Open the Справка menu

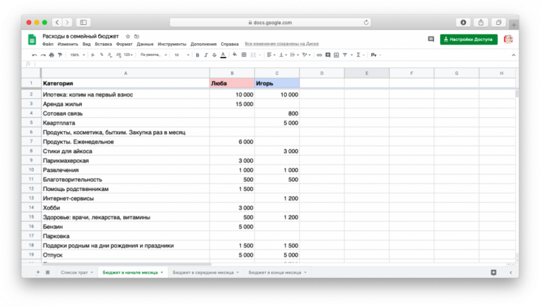pyautogui.click(x=230, y=44)
